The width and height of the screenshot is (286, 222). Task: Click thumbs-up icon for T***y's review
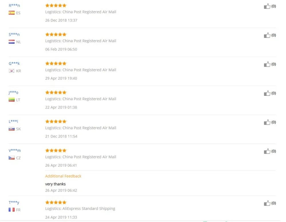[267, 203]
